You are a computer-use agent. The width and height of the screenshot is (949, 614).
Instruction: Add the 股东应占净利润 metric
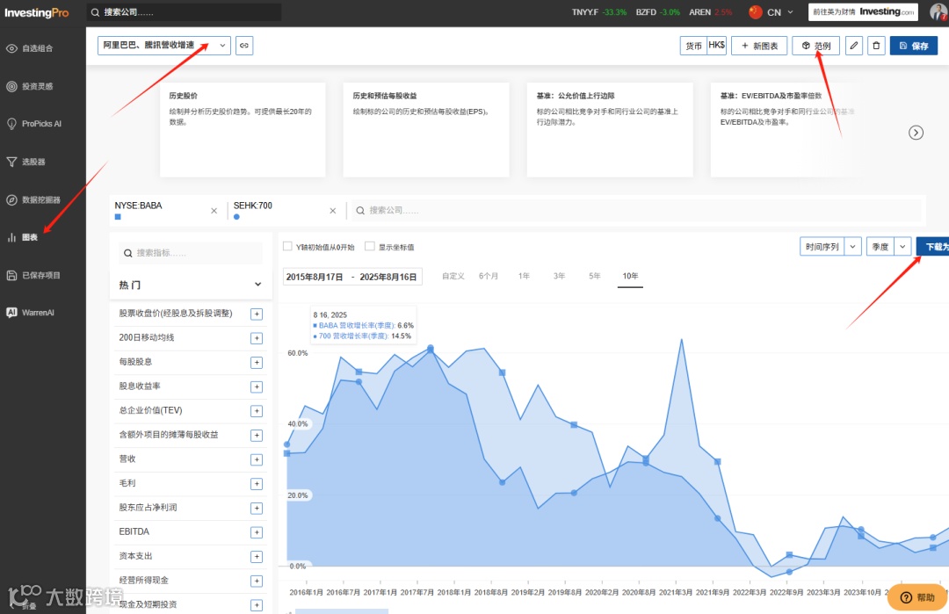pos(257,508)
